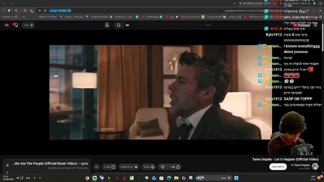Click the Google Lens ask chip
Viewport: 324px width, 182px height.
point(60,11)
